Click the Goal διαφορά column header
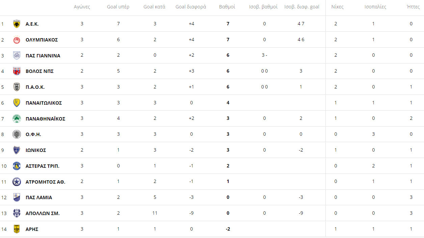 tap(191, 7)
